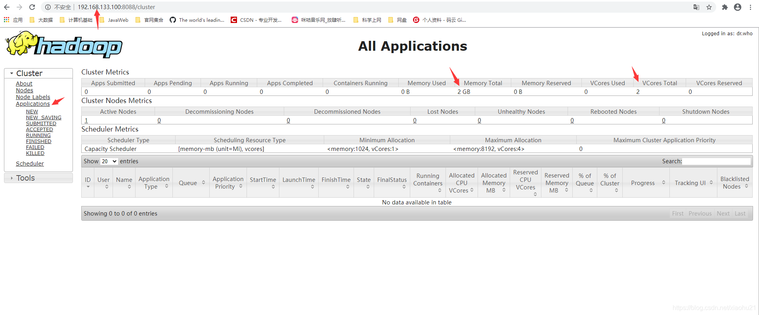
Task: Click the First pagination button
Action: 678,214
